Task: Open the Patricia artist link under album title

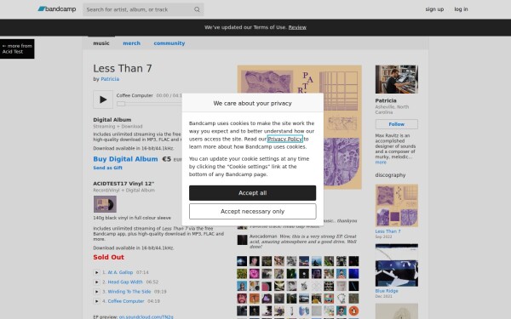Action: click(x=110, y=79)
